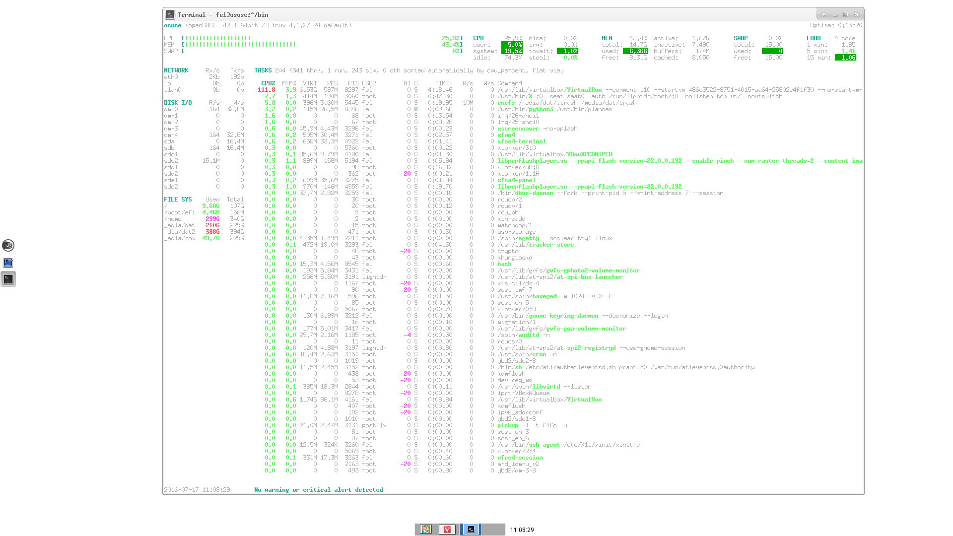Click the osuse hostname text
Screen dimensions: 953x536
(x=173, y=25)
